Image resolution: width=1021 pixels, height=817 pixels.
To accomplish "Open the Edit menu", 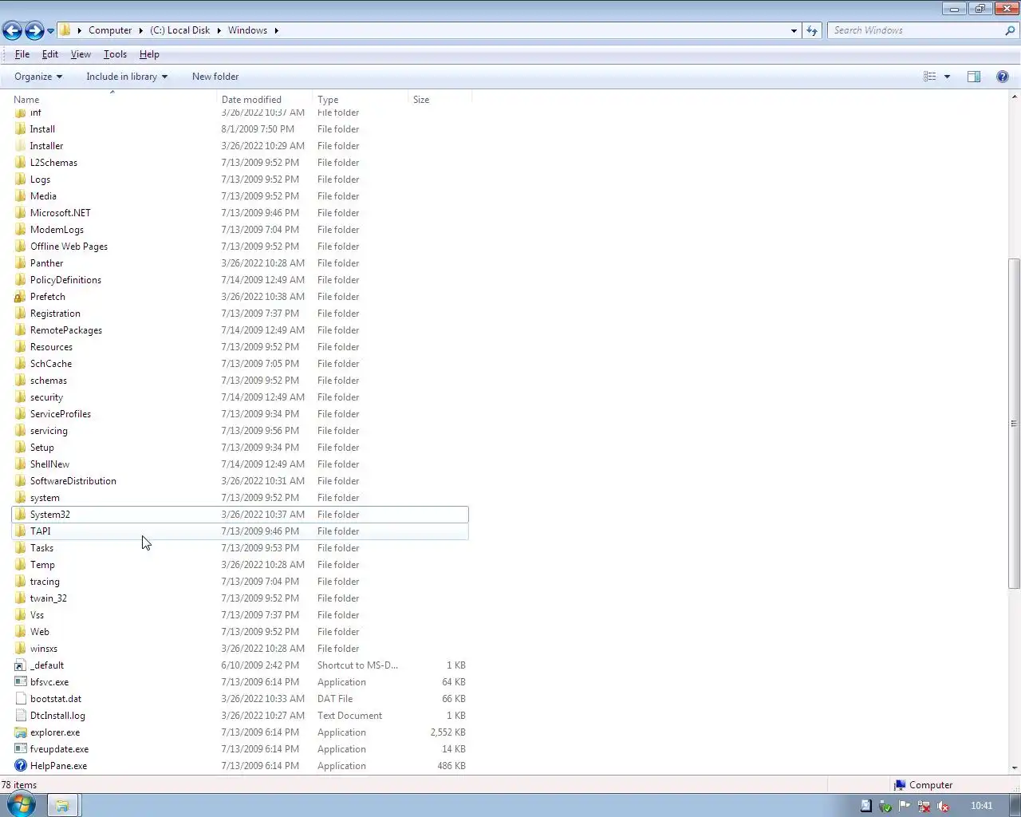I will tap(50, 54).
